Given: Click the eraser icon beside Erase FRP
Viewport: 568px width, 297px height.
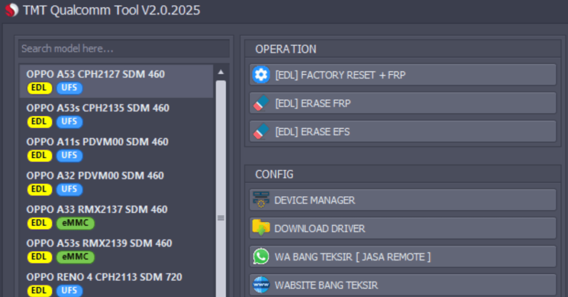Looking at the screenshot, I should point(261,103).
